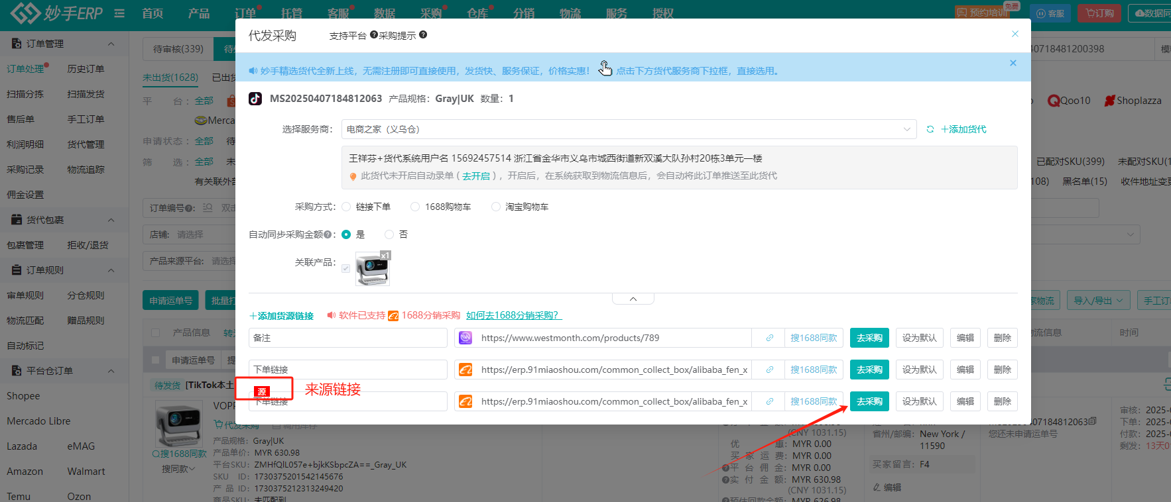This screenshot has height=502, width=1171.
Task: Click the 货代包裹 sidebar section icon
Action: coord(17,219)
